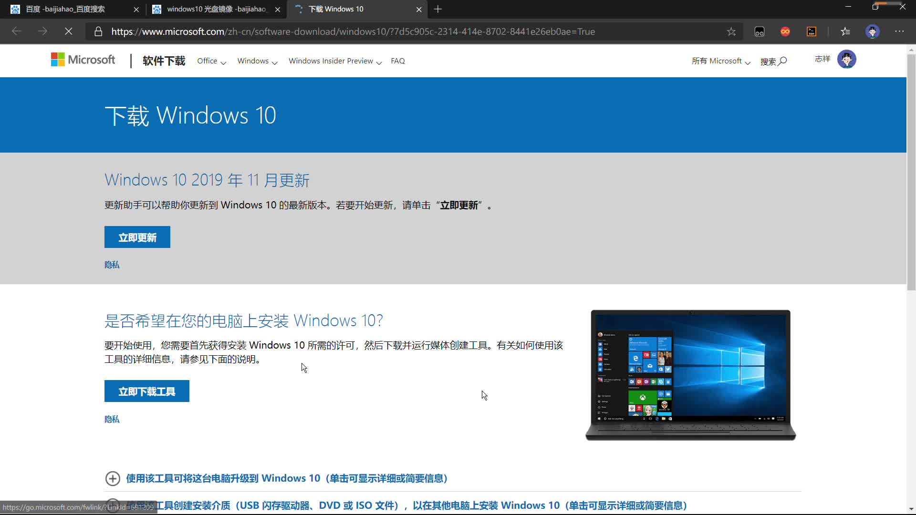Viewport: 916px width, 515px height.
Task: Click the site lock icon in address bar
Action: pos(98,31)
